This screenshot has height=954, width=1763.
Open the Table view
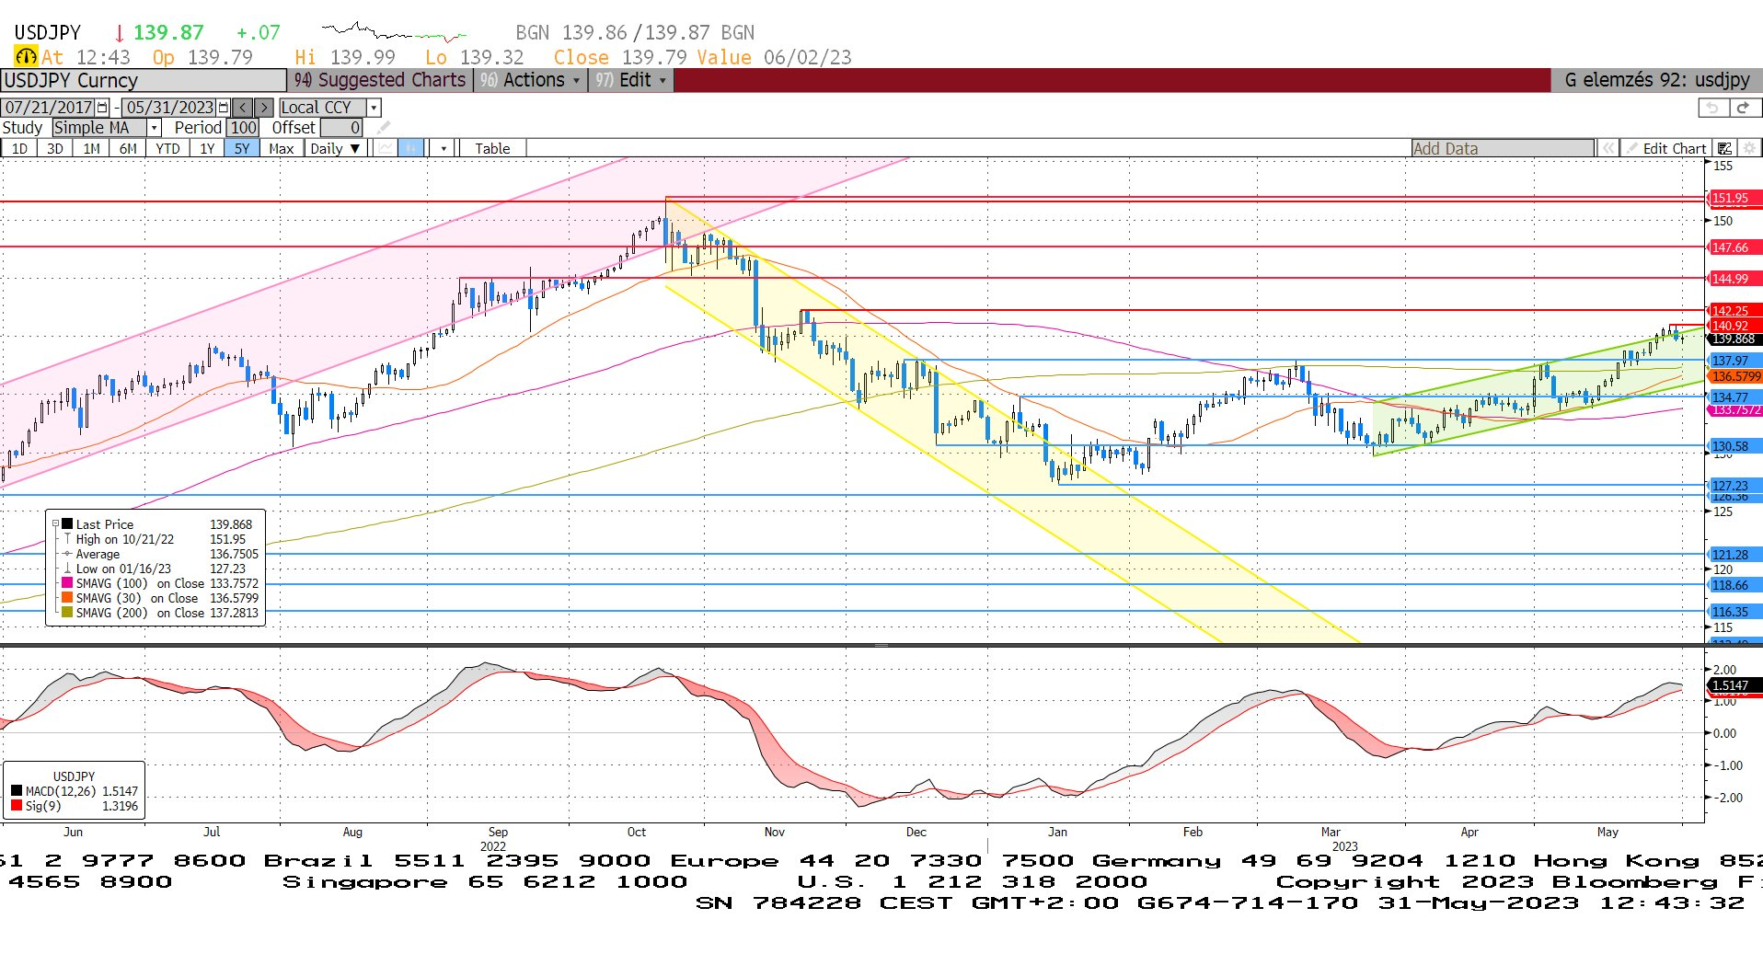[x=492, y=148]
